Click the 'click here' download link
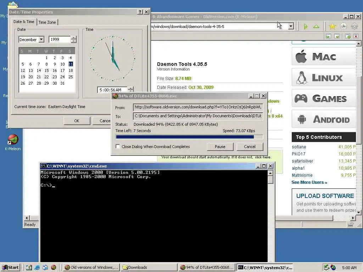Screen dimensions: 363x272 (263, 157)
